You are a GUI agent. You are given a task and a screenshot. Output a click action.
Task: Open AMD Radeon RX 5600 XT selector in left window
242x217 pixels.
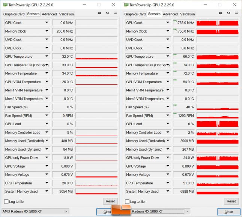35,211
